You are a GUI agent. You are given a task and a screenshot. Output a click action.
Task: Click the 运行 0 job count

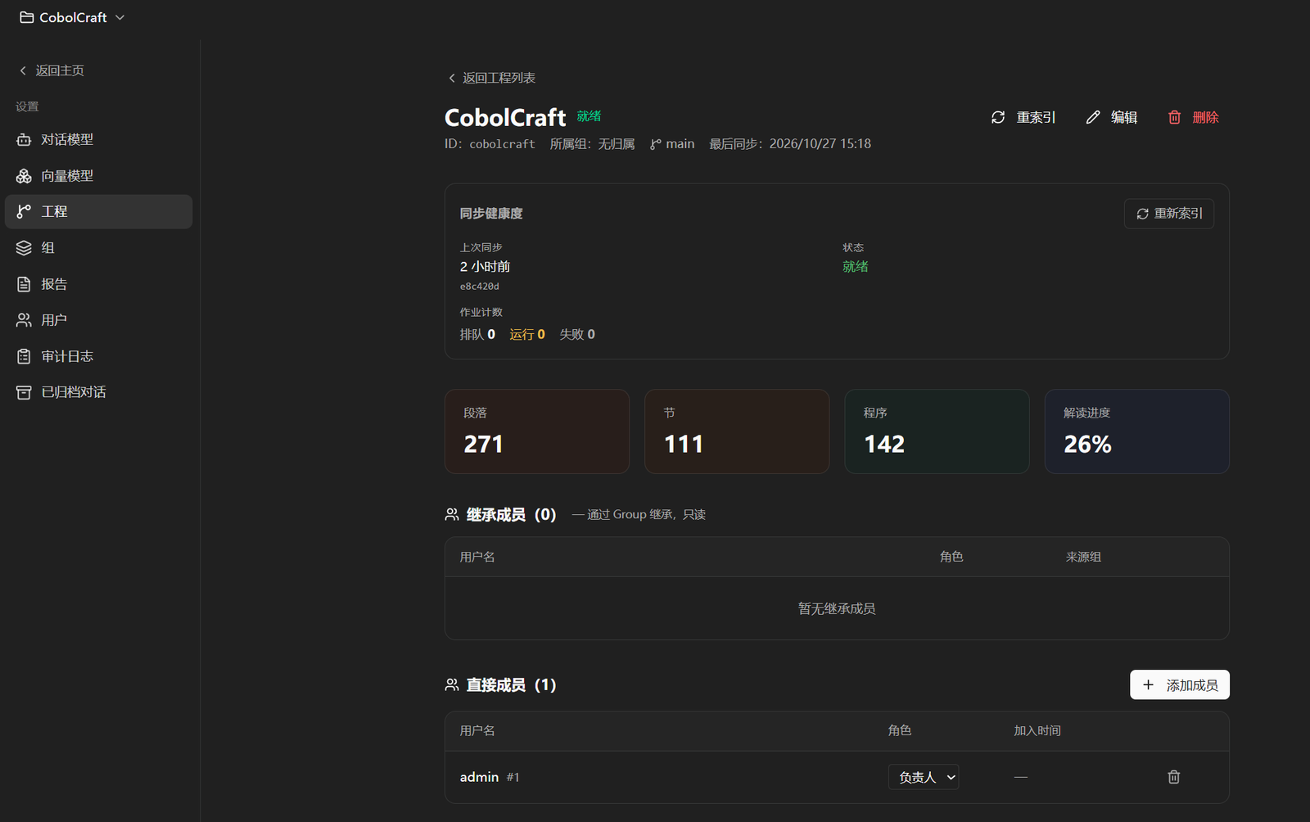pyautogui.click(x=527, y=334)
